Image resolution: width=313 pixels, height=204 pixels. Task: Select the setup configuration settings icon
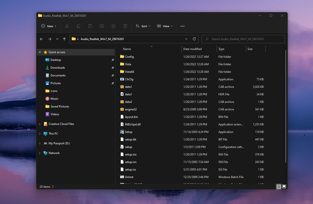pos(122,147)
